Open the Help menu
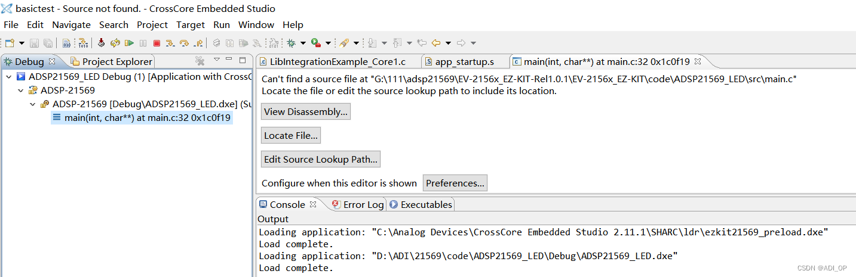Screen dimensions: 856x277 [x=293, y=24]
